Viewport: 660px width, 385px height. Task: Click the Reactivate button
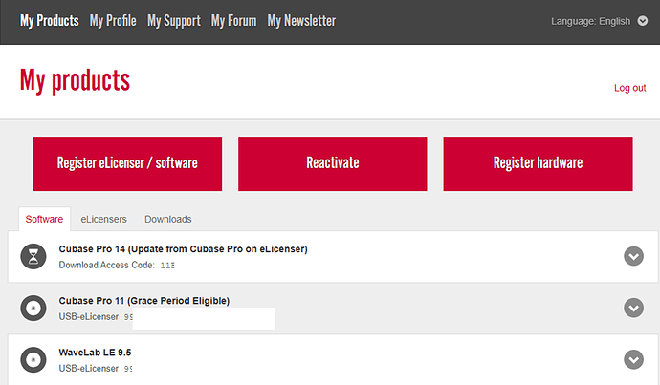point(333,163)
